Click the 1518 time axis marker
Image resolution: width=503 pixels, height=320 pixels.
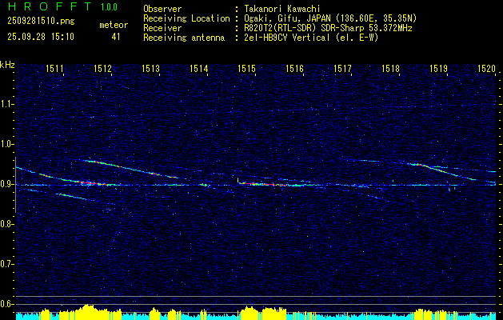(x=390, y=68)
